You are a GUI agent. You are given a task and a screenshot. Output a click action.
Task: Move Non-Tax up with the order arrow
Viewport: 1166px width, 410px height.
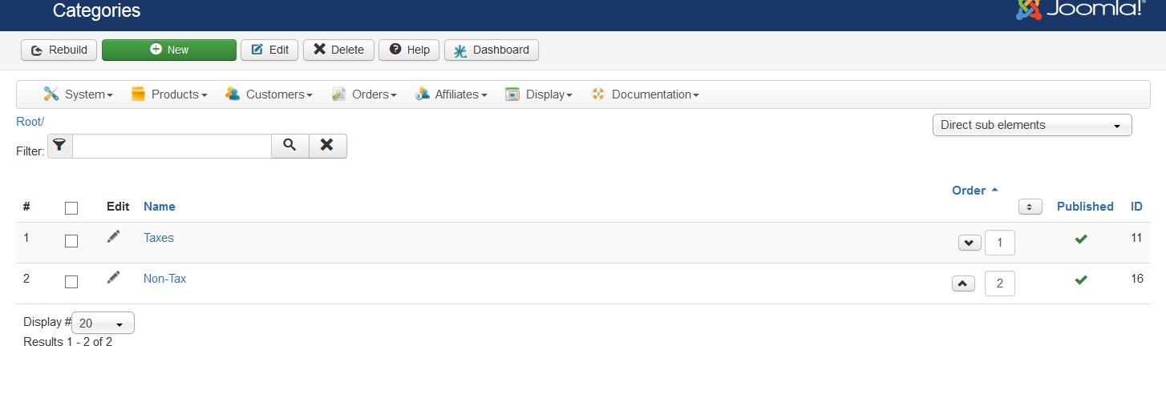click(x=963, y=283)
